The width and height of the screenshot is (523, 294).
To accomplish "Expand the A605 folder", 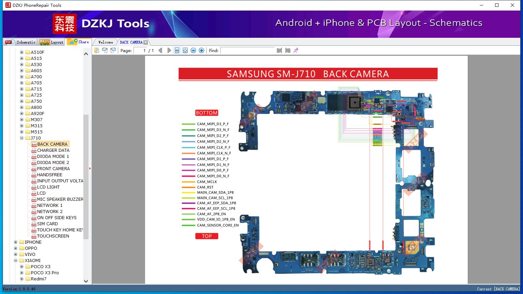I will point(22,71).
